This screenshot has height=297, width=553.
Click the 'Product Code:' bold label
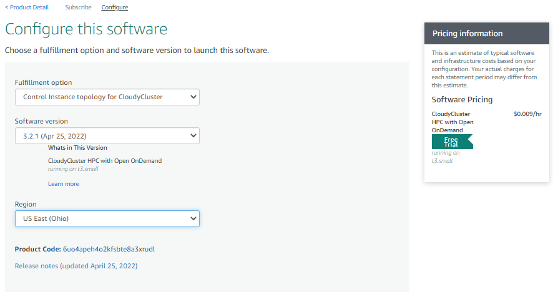[37, 249]
